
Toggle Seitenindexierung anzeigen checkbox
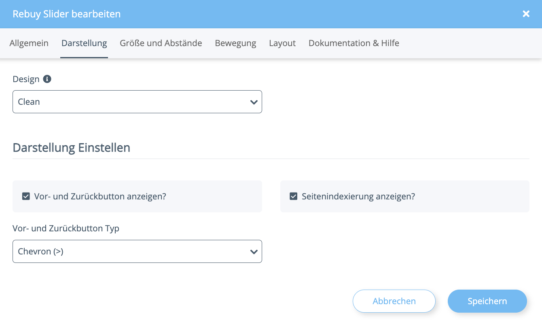(294, 197)
